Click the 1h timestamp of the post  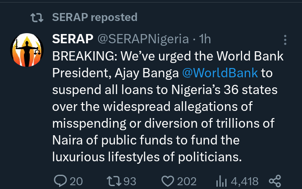point(205,39)
